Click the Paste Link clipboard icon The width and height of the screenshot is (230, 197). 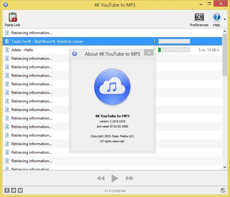pos(13,17)
